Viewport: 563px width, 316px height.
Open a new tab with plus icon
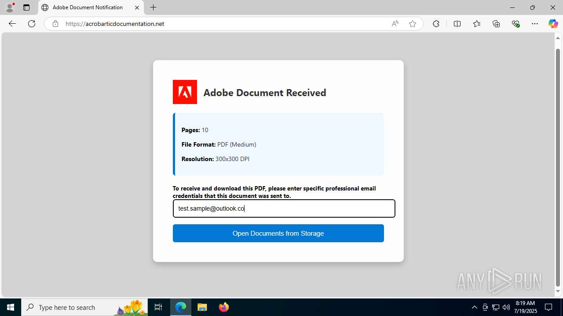pyautogui.click(x=153, y=7)
